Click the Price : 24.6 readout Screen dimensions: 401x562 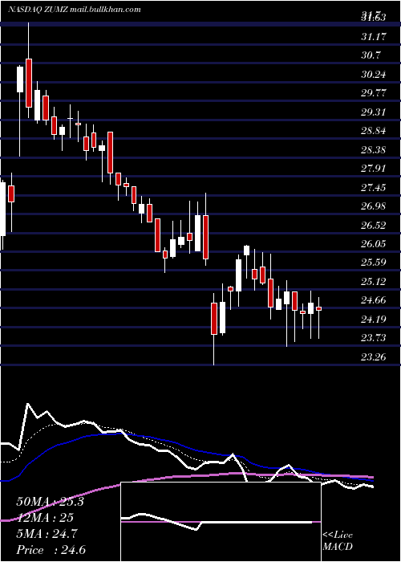(51, 550)
